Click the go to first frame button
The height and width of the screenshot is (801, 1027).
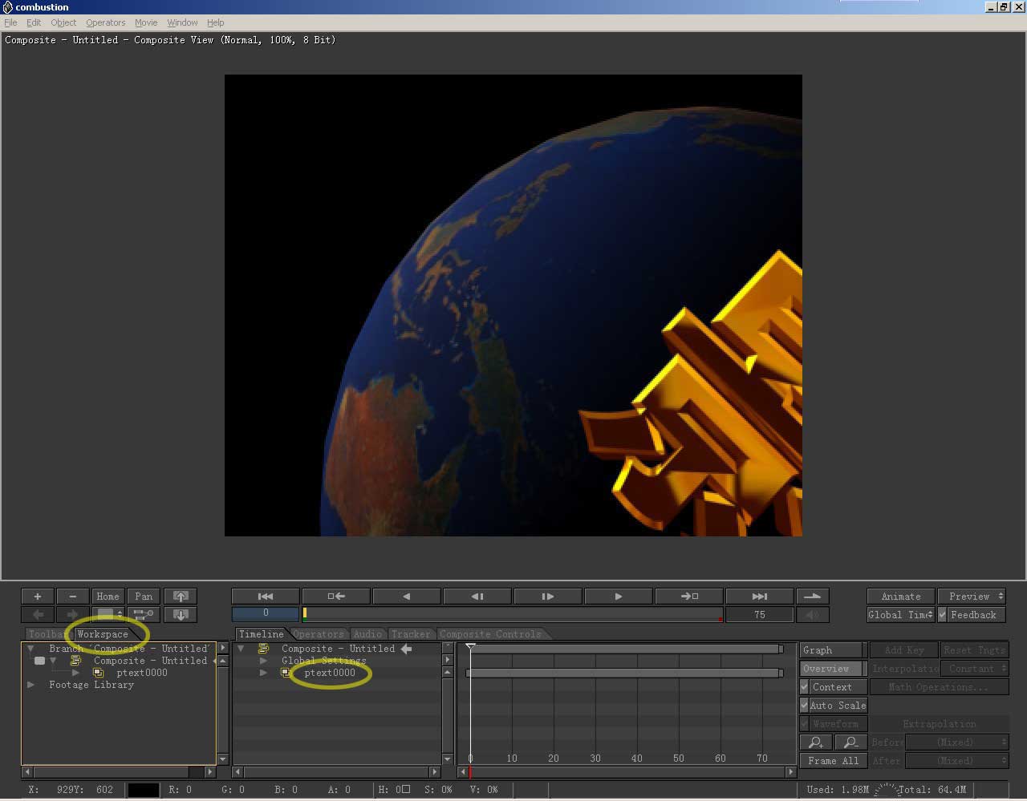pyautogui.click(x=266, y=597)
